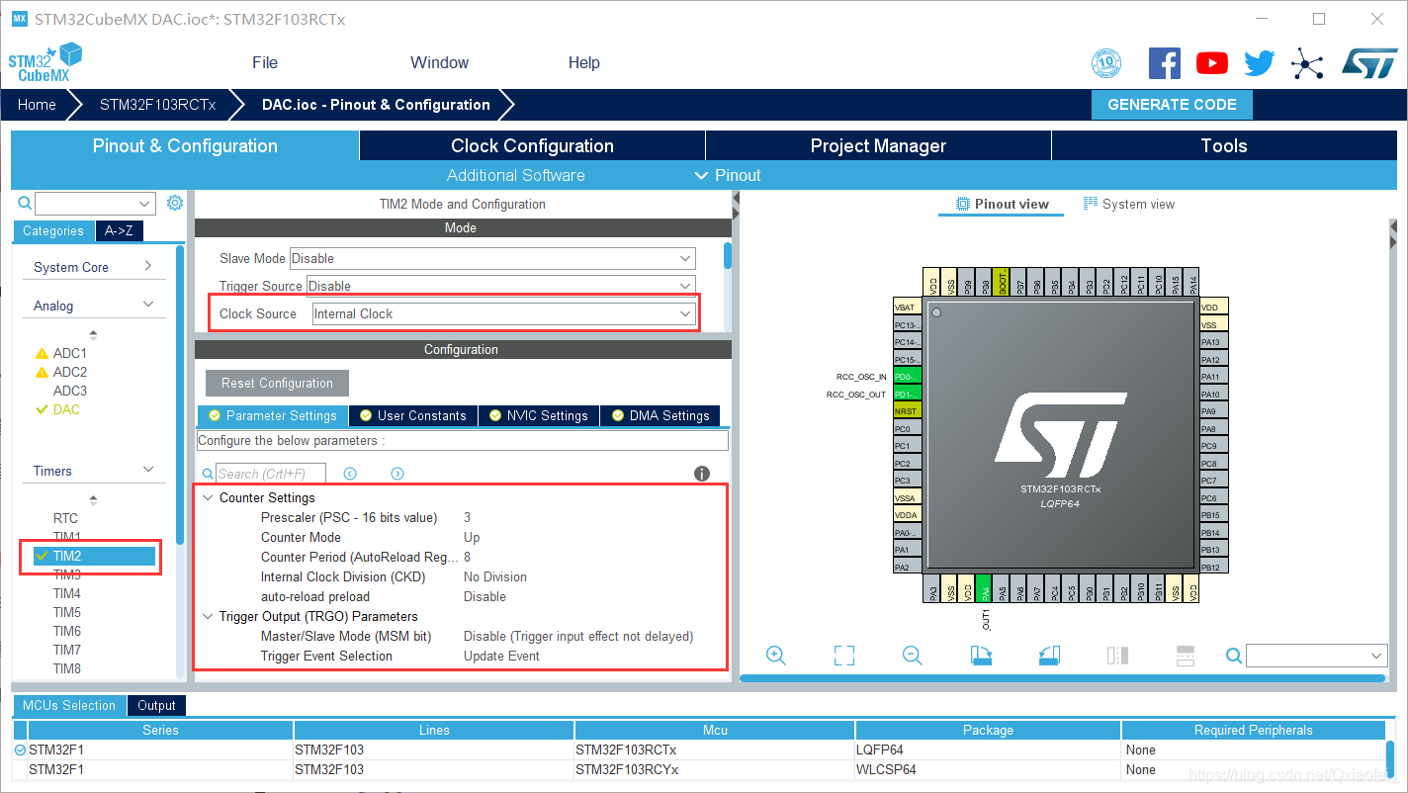Switch to Clock Configuration tab

tap(532, 145)
